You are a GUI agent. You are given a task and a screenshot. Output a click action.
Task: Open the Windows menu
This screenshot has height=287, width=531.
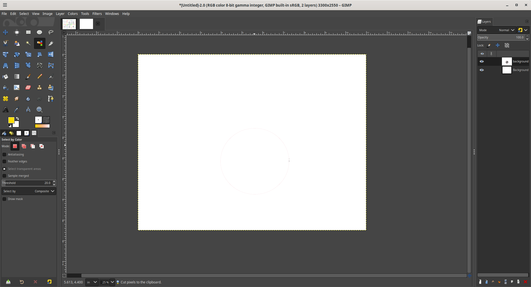point(112,14)
